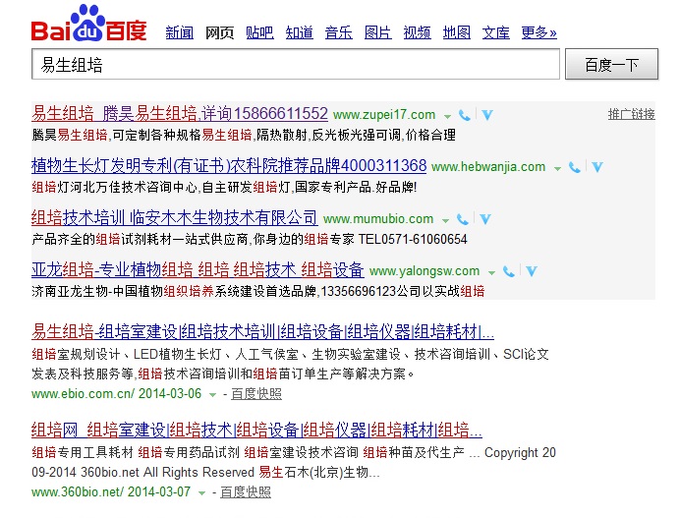Open result 易生组培-组培室建设|组培技术培训

pyautogui.click(x=262, y=332)
